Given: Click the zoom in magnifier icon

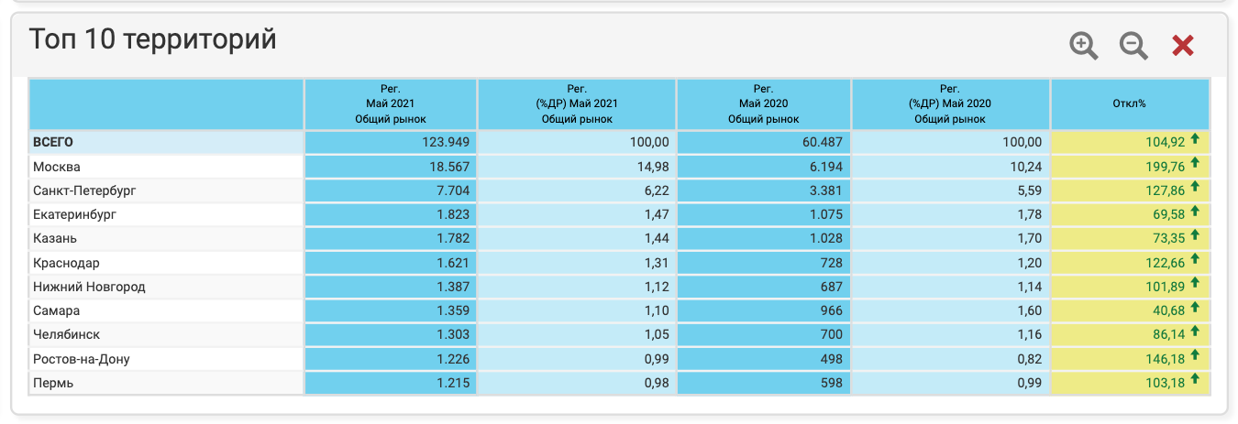Looking at the screenshot, I should [x=1084, y=46].
